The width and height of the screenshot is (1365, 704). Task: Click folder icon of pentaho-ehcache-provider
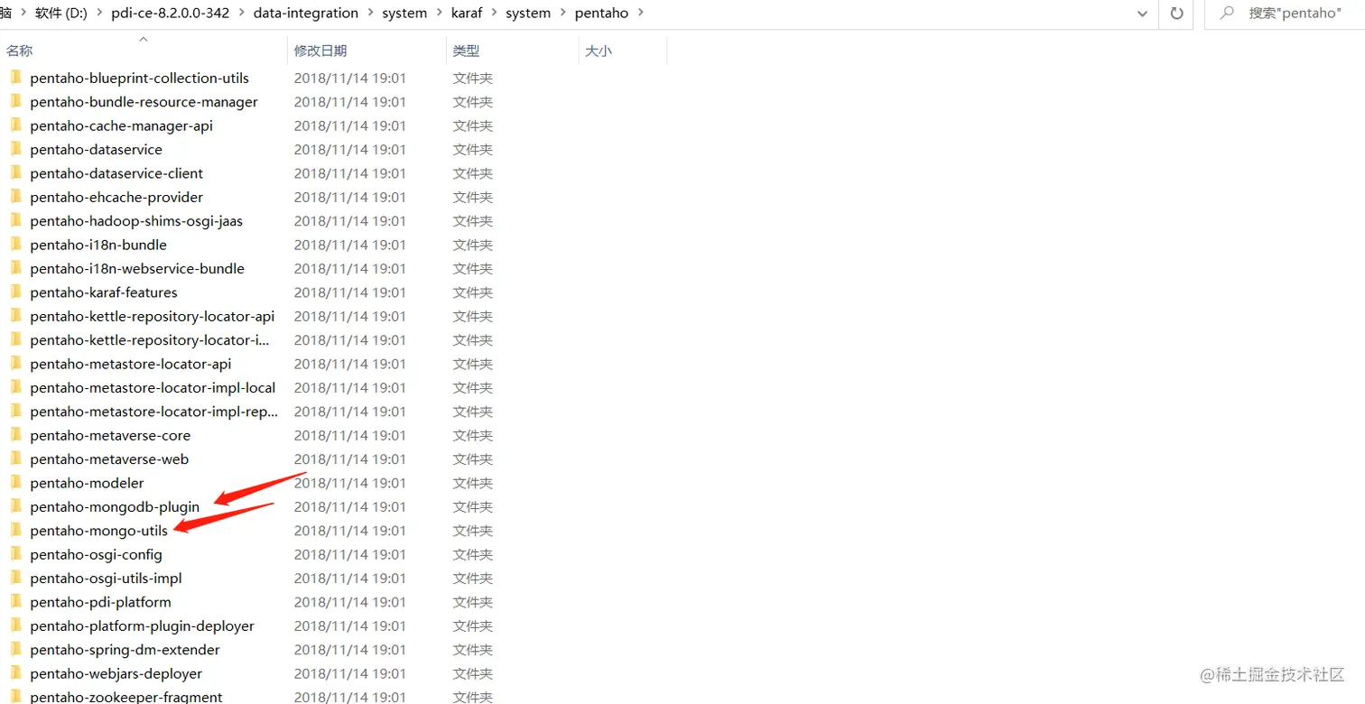[x=15, y=197]
